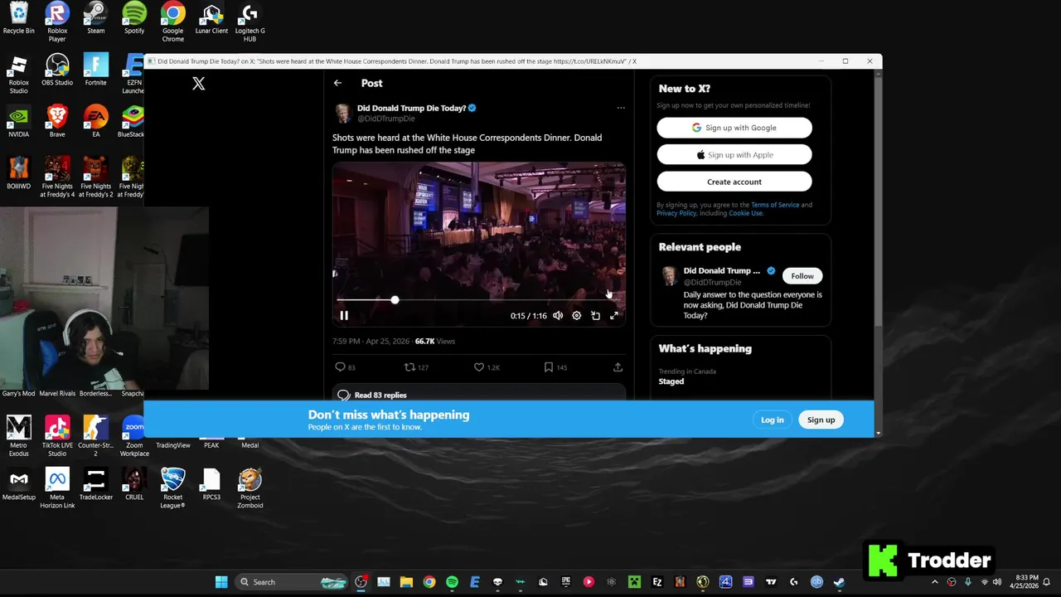Open the Windows Start menu

point(221,582)
